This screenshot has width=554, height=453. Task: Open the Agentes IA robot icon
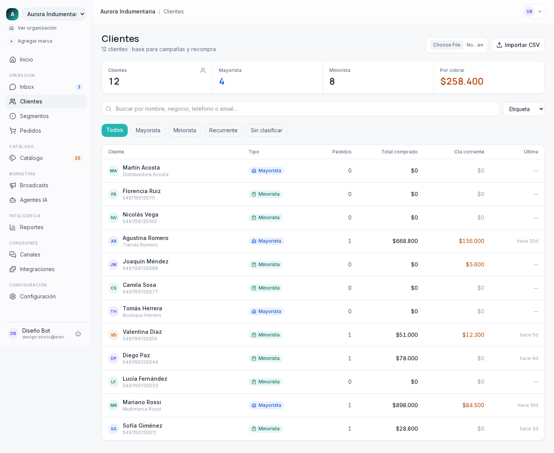(13, 200)
